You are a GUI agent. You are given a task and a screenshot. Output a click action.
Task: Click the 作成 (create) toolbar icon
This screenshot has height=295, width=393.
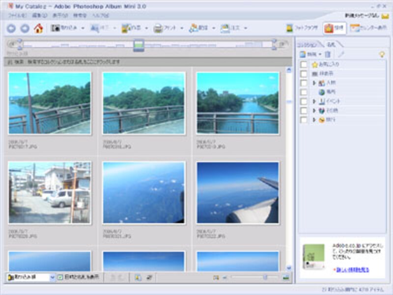coord(126,28)
